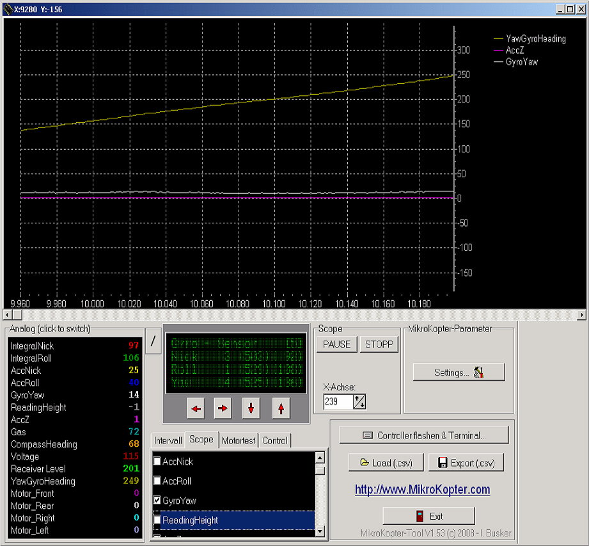Visit the www.MikroKopter.com link

pos(422,490)
